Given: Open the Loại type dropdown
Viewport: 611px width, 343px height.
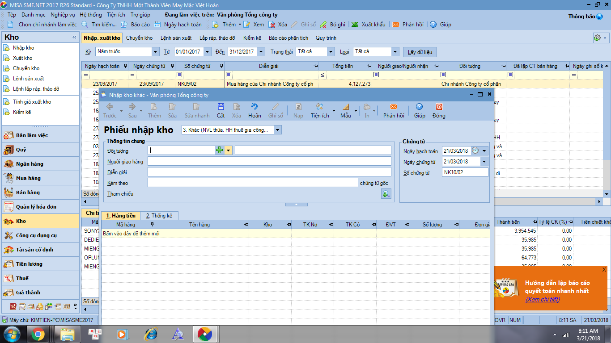Looking at the screenshot, I should [395, 52].
